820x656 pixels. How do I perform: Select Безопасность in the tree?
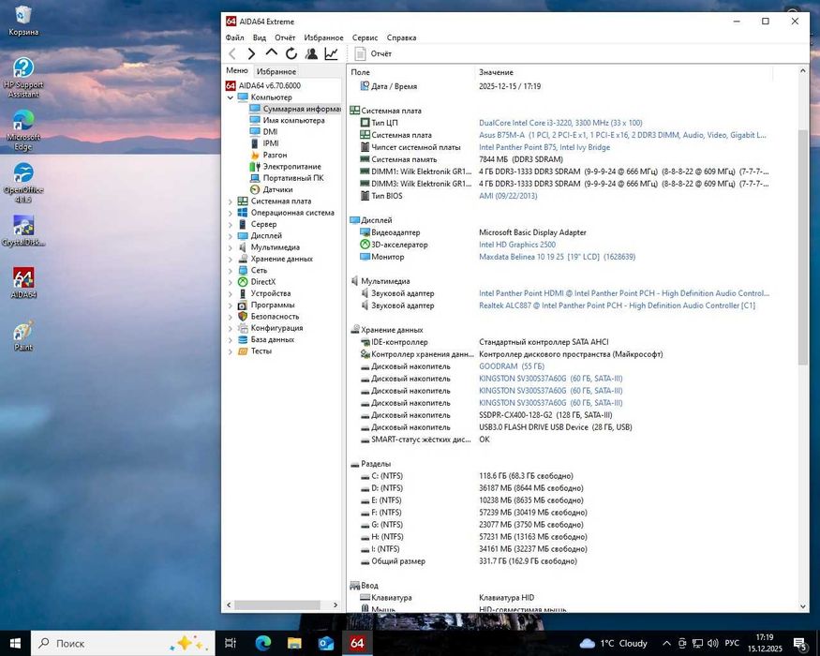pyautogui.click(x=275, y=316)
